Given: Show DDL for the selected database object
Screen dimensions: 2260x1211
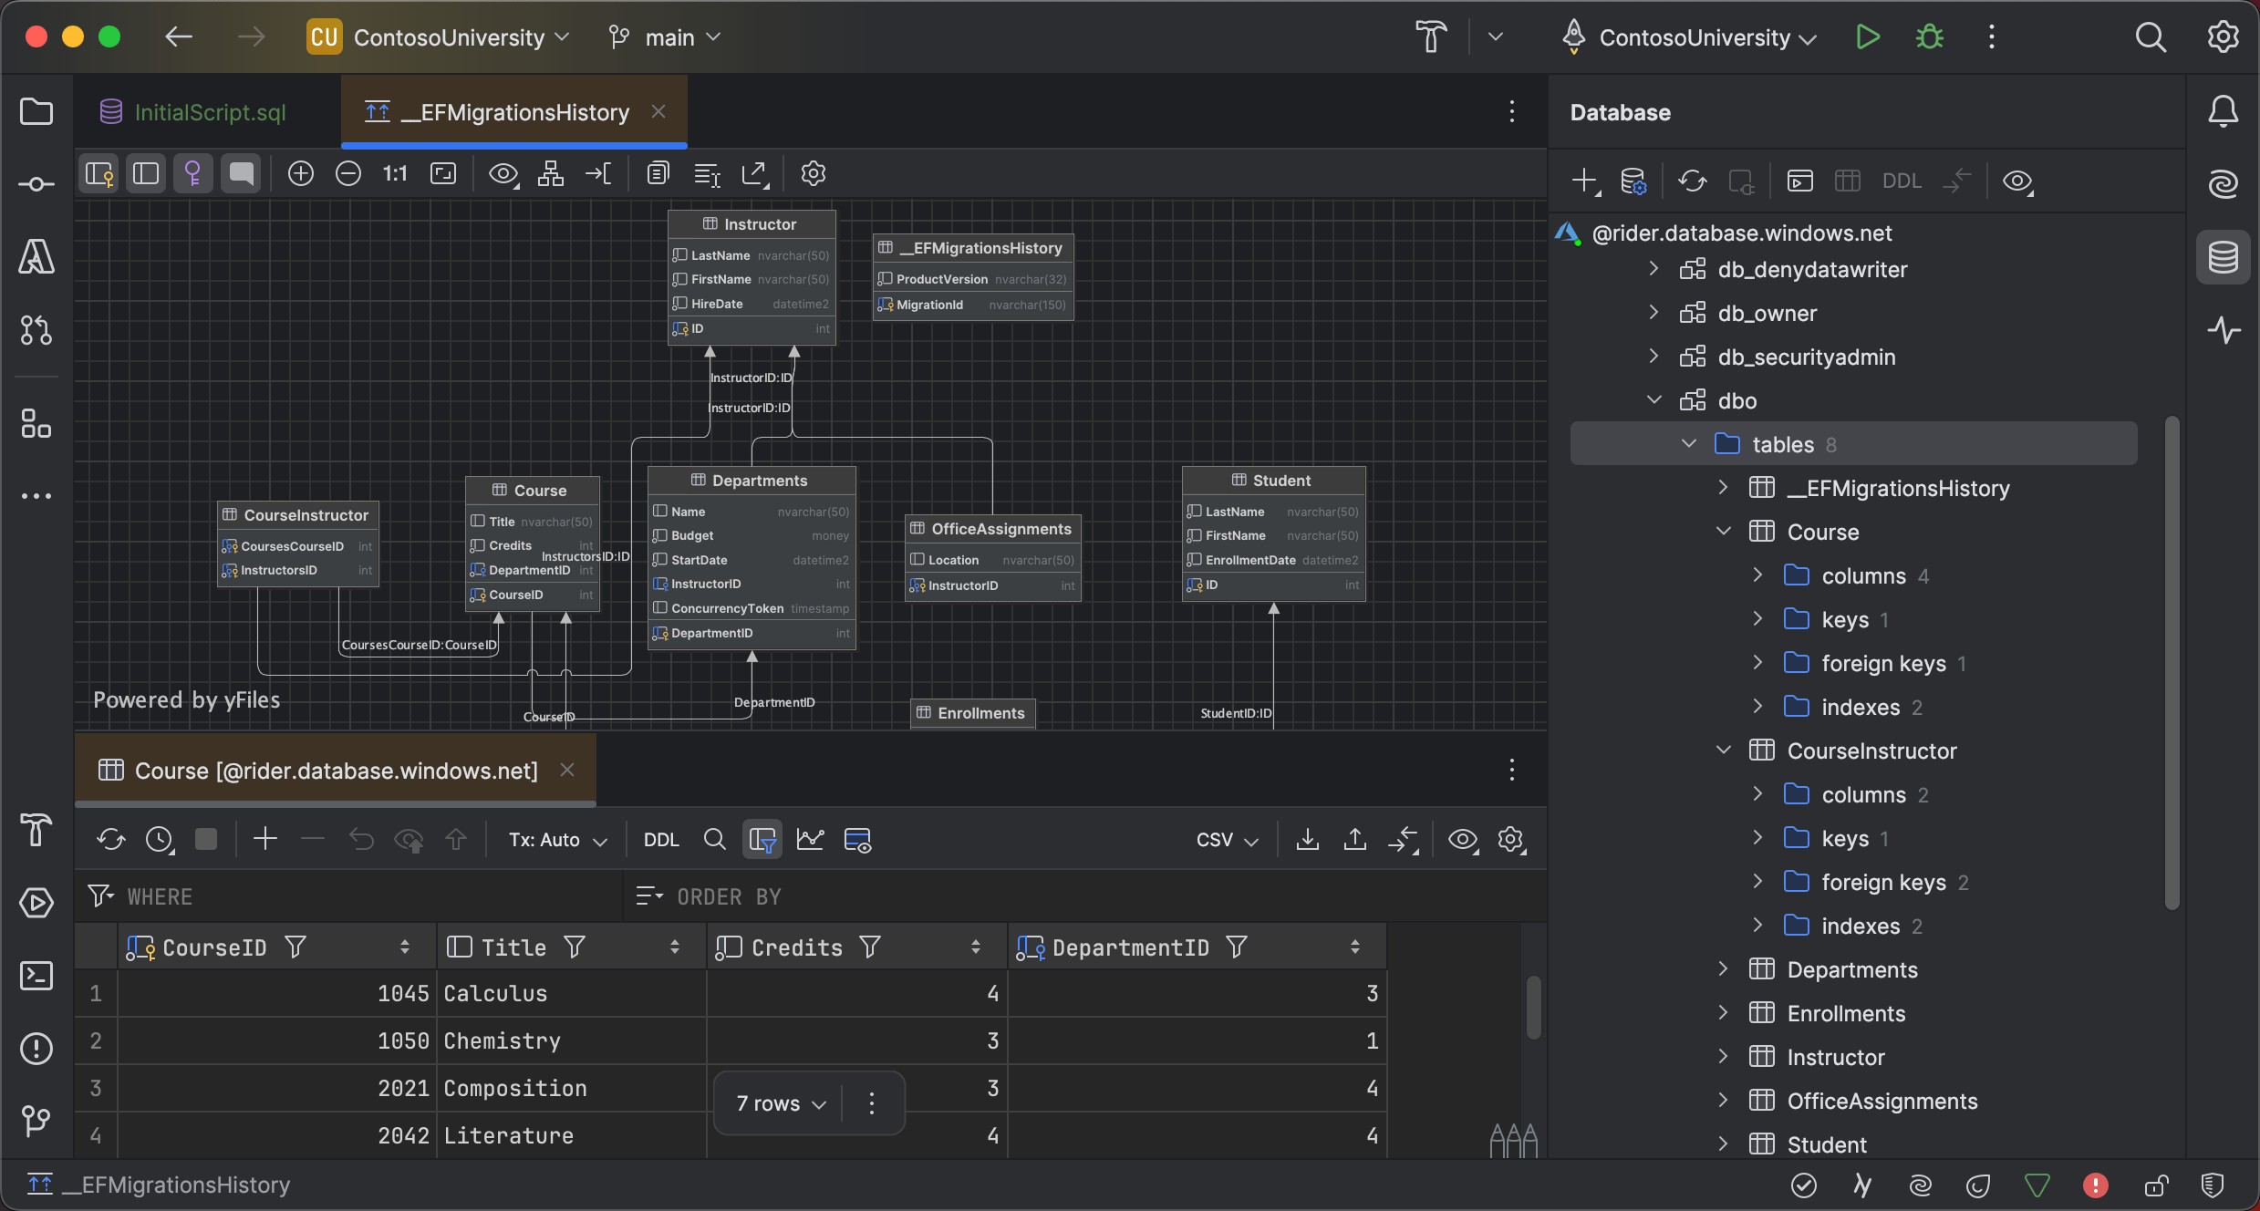Looking at the screenshot, I should pyautogui.click(x=1902, y=181).
